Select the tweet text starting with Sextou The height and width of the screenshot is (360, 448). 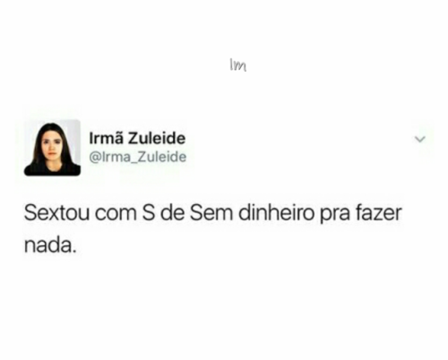click(213, 229)
